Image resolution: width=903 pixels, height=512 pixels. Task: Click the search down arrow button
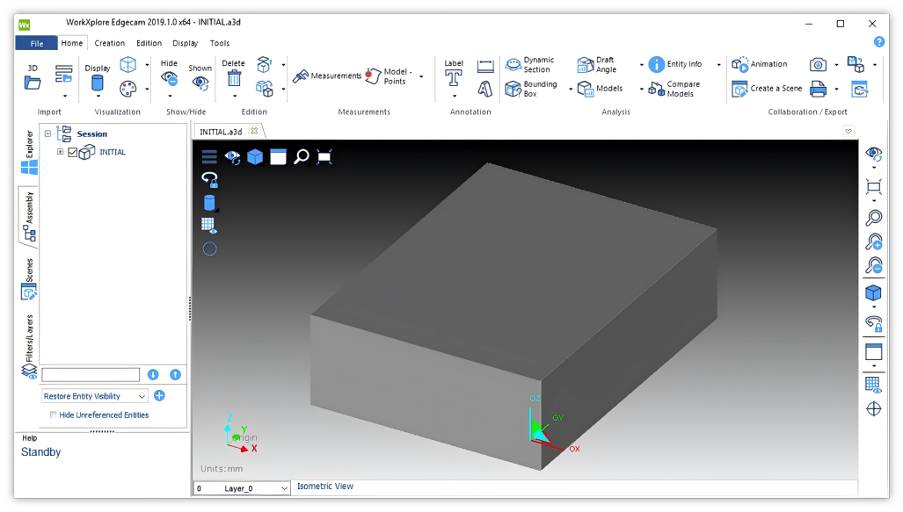tap(153, 374)
